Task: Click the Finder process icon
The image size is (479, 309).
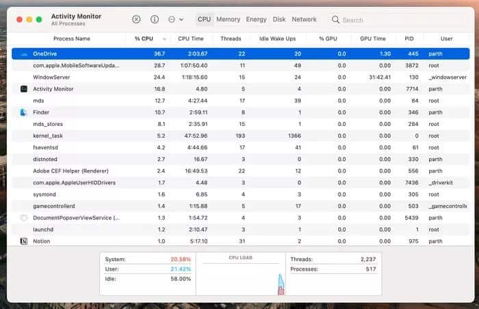Action: [x=23, y=112]
